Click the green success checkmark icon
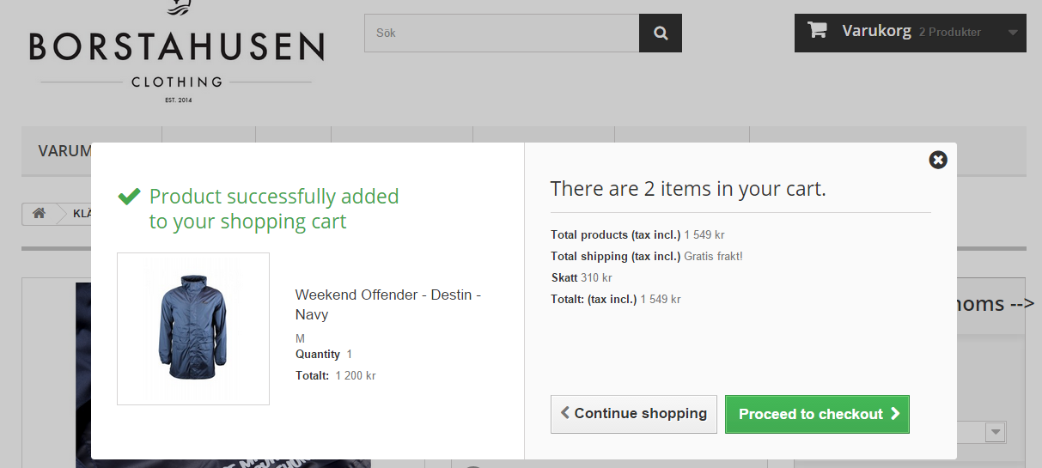This screenshot has height=468, width=1042. [x=129, y=197]
